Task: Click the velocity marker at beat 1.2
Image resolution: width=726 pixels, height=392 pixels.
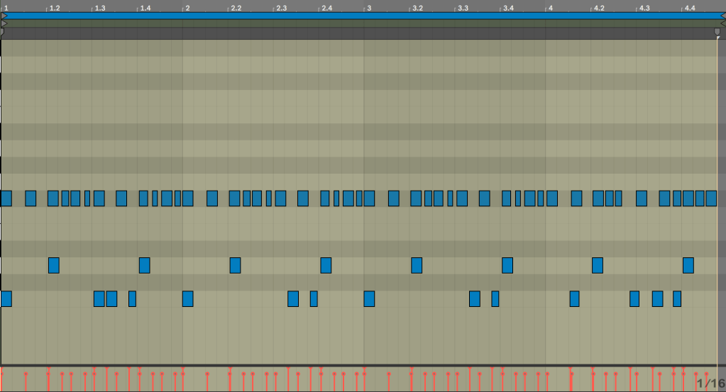Action: pos(48,369)
